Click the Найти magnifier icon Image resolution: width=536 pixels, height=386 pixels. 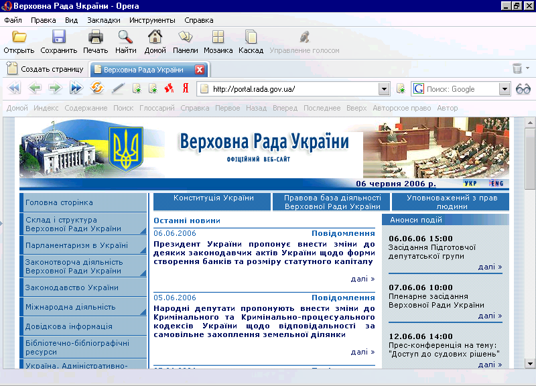125,37
